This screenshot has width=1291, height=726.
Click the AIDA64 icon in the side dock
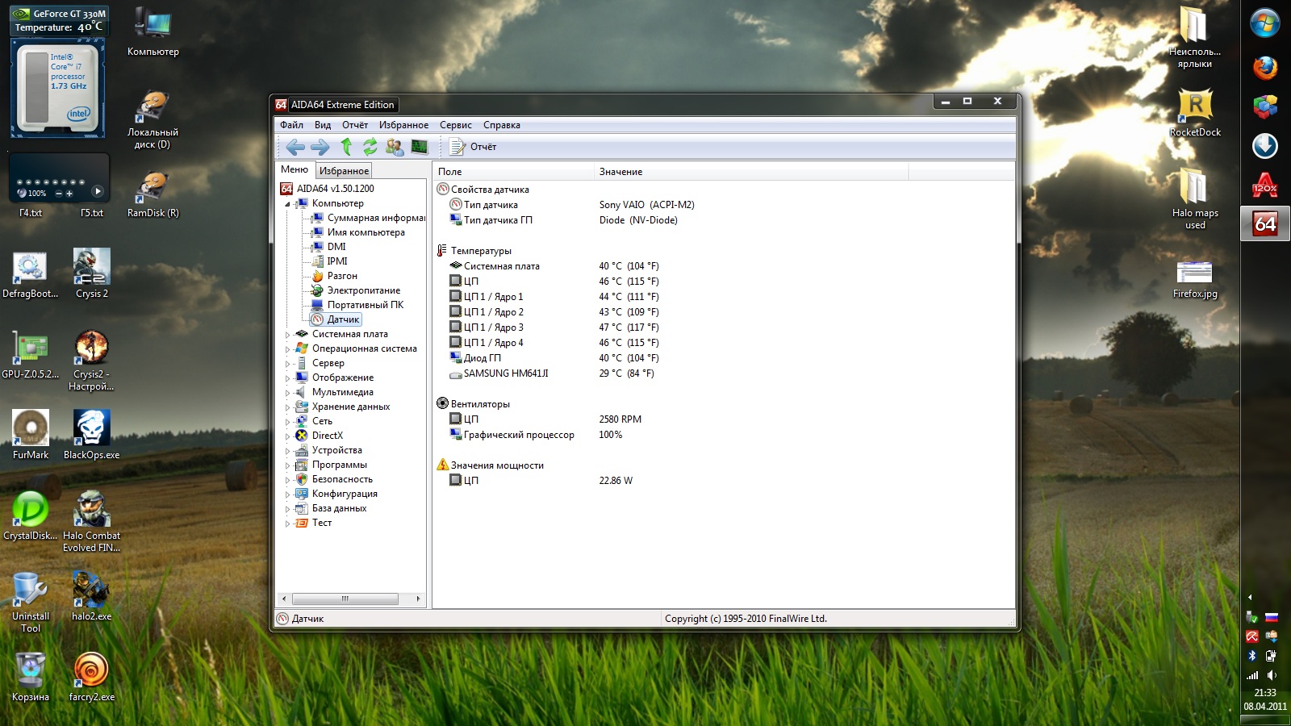click(1265, 224)
